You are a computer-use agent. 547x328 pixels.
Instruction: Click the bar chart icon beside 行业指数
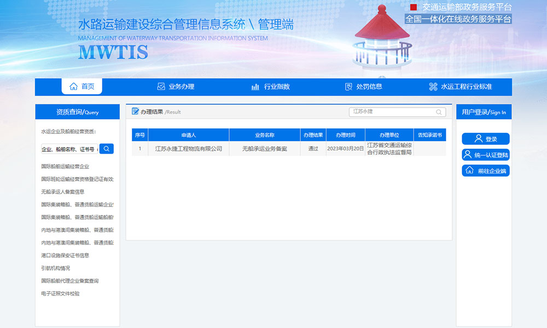pos(255,86)
